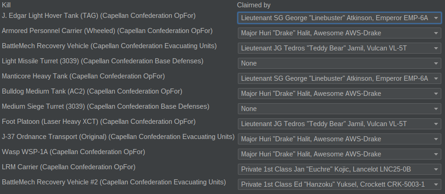The image size is (445, 194).
Task: Expand claimed-by dropdown for Armored Personnel Carrier
Action: [x=339, y=33]
